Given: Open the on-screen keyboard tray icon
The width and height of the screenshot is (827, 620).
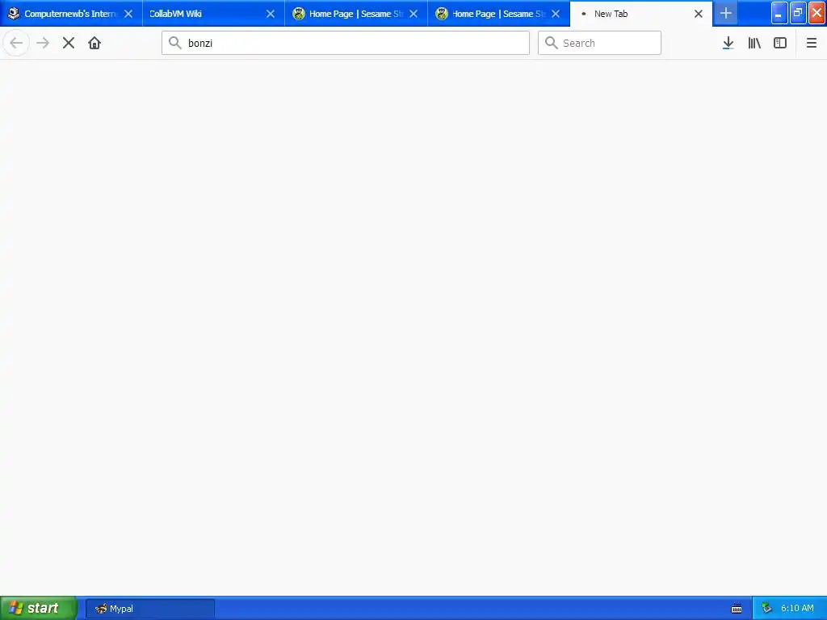Looking at the screenshot, I should coord(737,609).
